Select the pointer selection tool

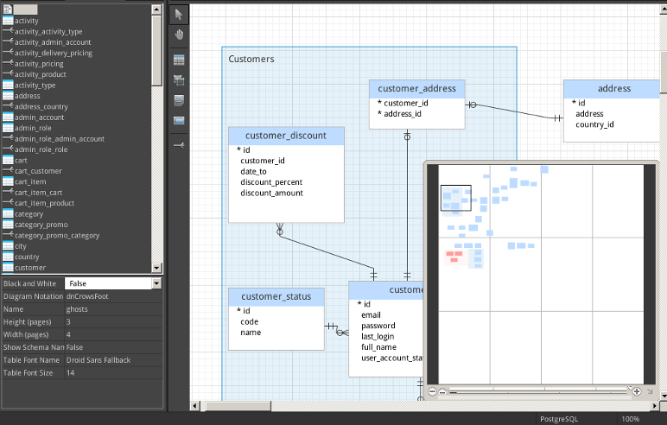(179, 15)
